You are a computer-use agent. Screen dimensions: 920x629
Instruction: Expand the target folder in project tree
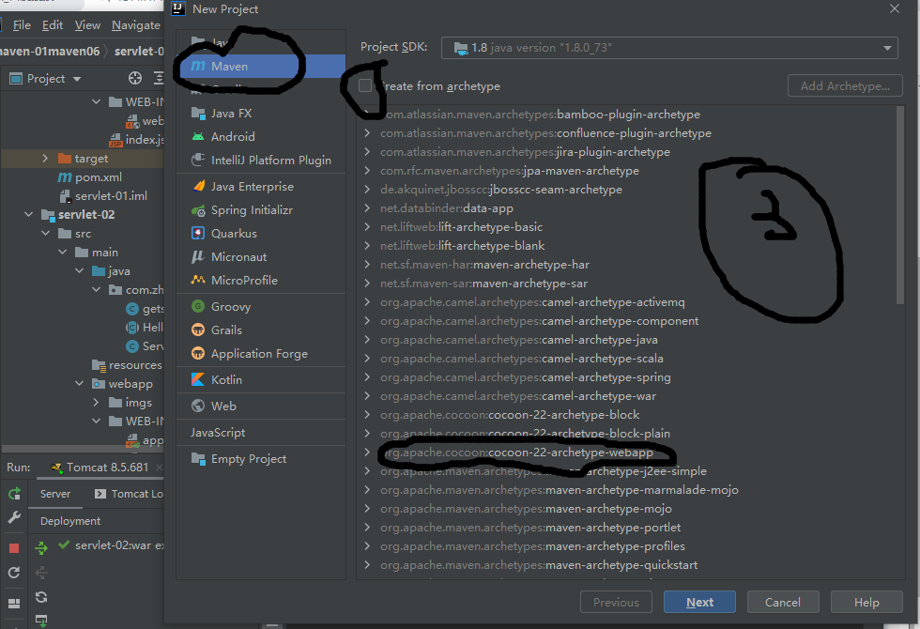coord(45,159)
